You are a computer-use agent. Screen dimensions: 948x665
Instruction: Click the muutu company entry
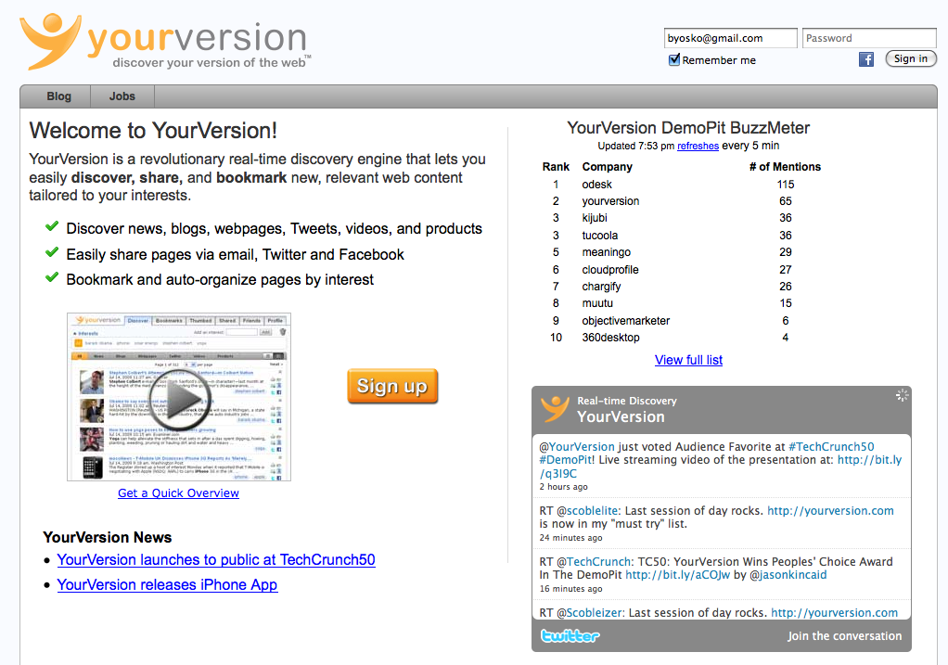[x=597, y=303]
